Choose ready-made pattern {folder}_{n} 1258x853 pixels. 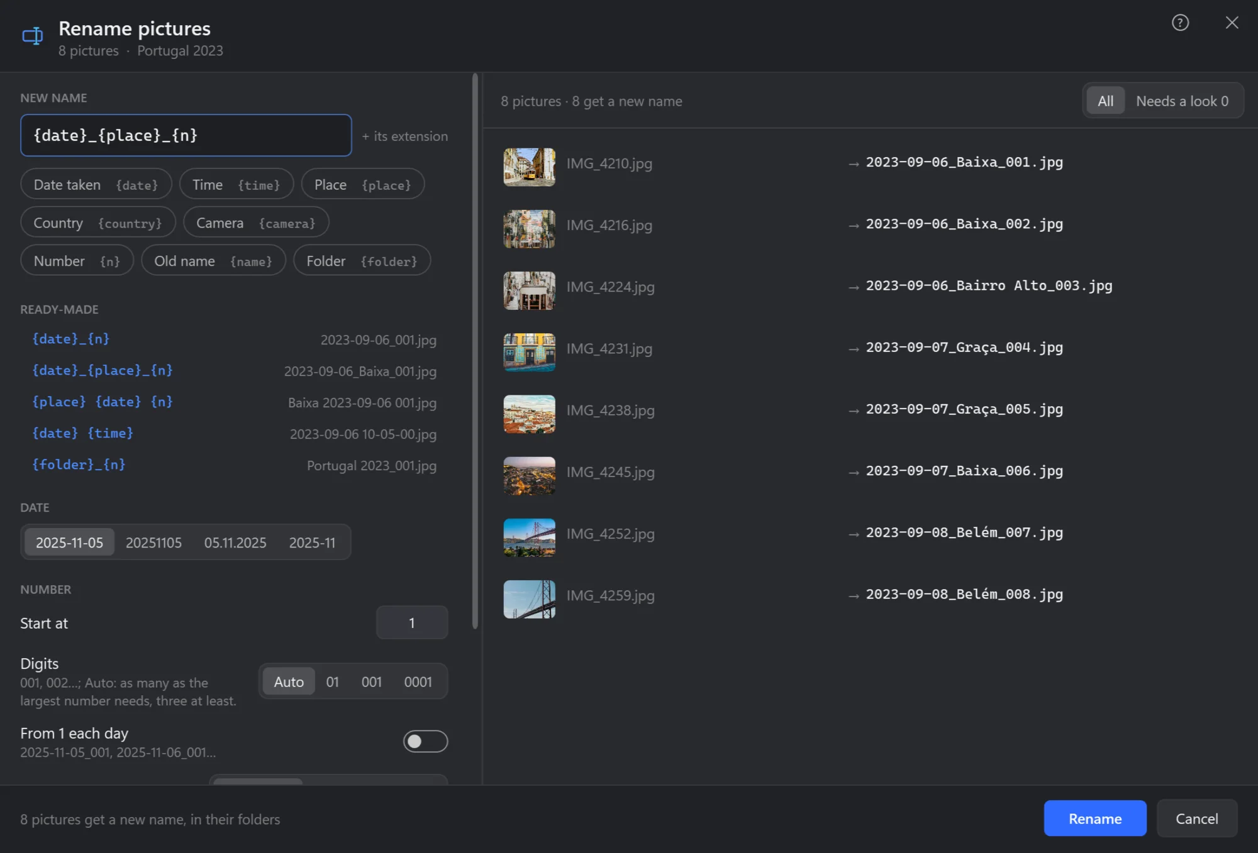(234, 465)
